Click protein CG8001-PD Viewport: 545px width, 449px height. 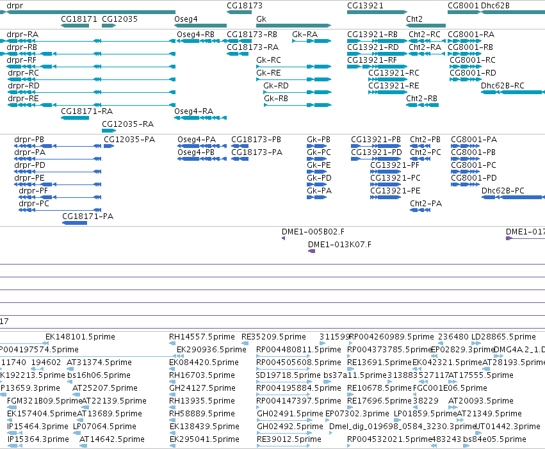474,178
